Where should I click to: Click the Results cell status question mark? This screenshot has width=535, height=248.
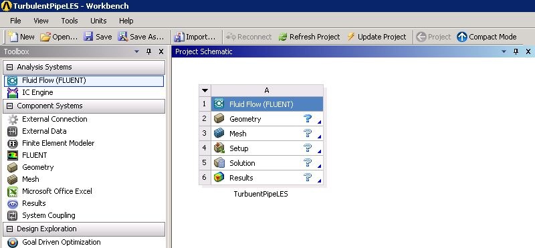click(x=308, y=177)
